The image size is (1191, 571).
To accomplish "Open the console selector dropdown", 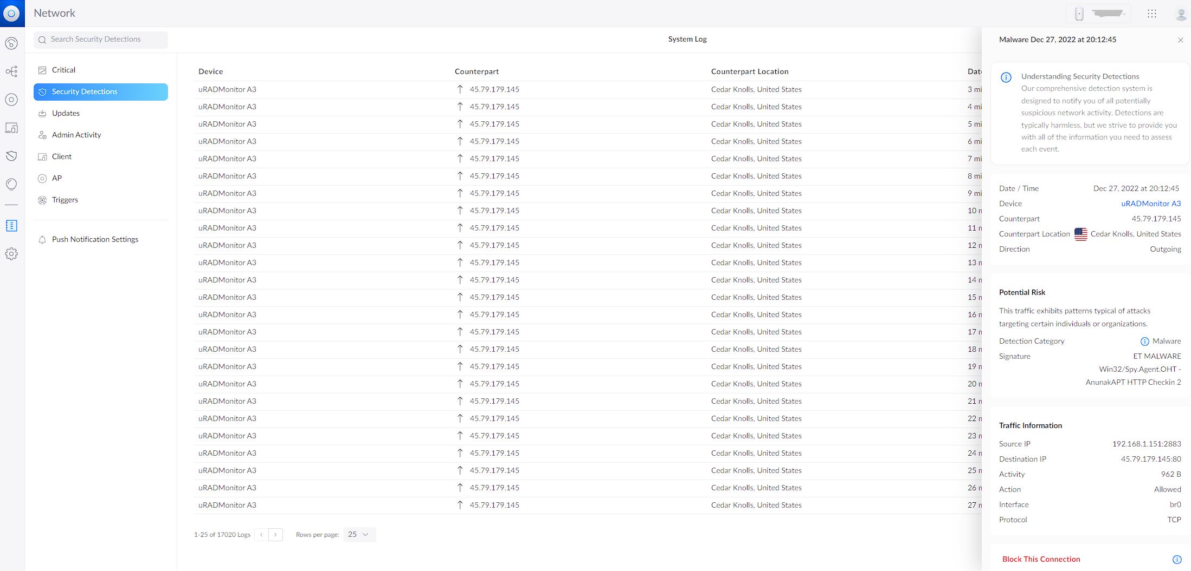I will click(x=1099, y=14).
